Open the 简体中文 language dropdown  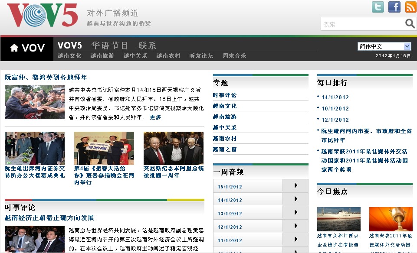pyautogui.click(x=384, y=46)
